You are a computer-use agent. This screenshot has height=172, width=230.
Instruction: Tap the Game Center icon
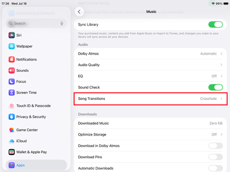(12, 130)
